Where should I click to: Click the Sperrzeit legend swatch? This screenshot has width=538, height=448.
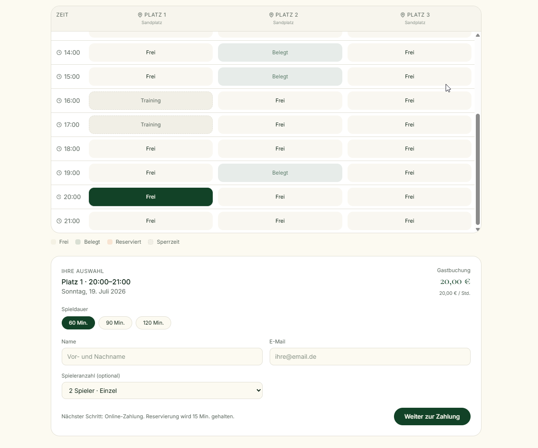[x=151, y=242]
